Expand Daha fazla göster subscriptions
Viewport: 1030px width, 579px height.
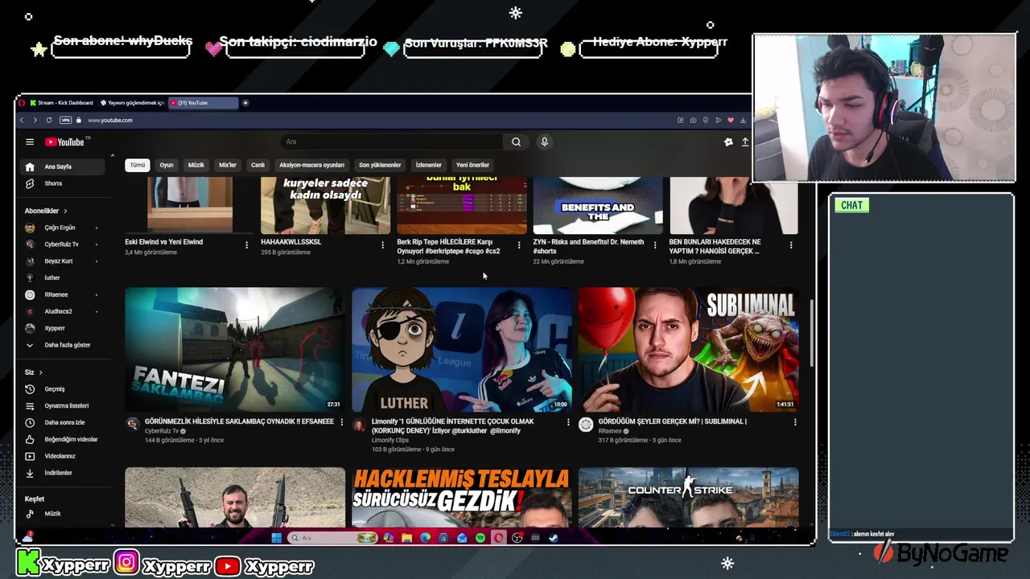(x=64, y=345)
